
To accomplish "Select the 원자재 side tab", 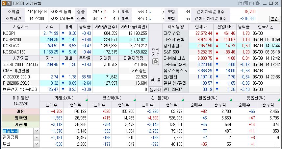I will 156,90.
